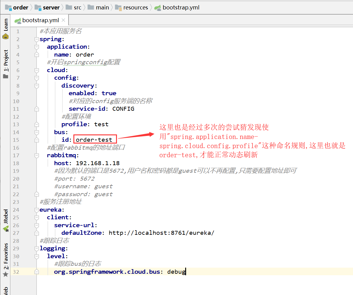Click the 'service-url:' key

(76, 225)
